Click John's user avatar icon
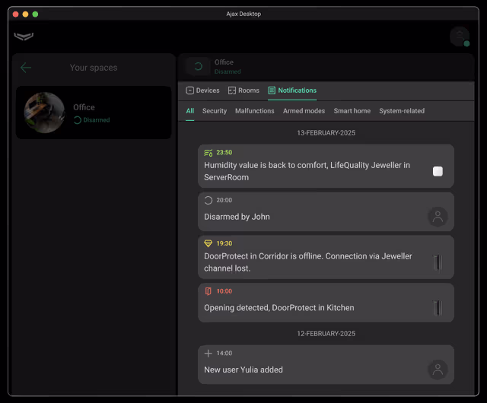 438,217
